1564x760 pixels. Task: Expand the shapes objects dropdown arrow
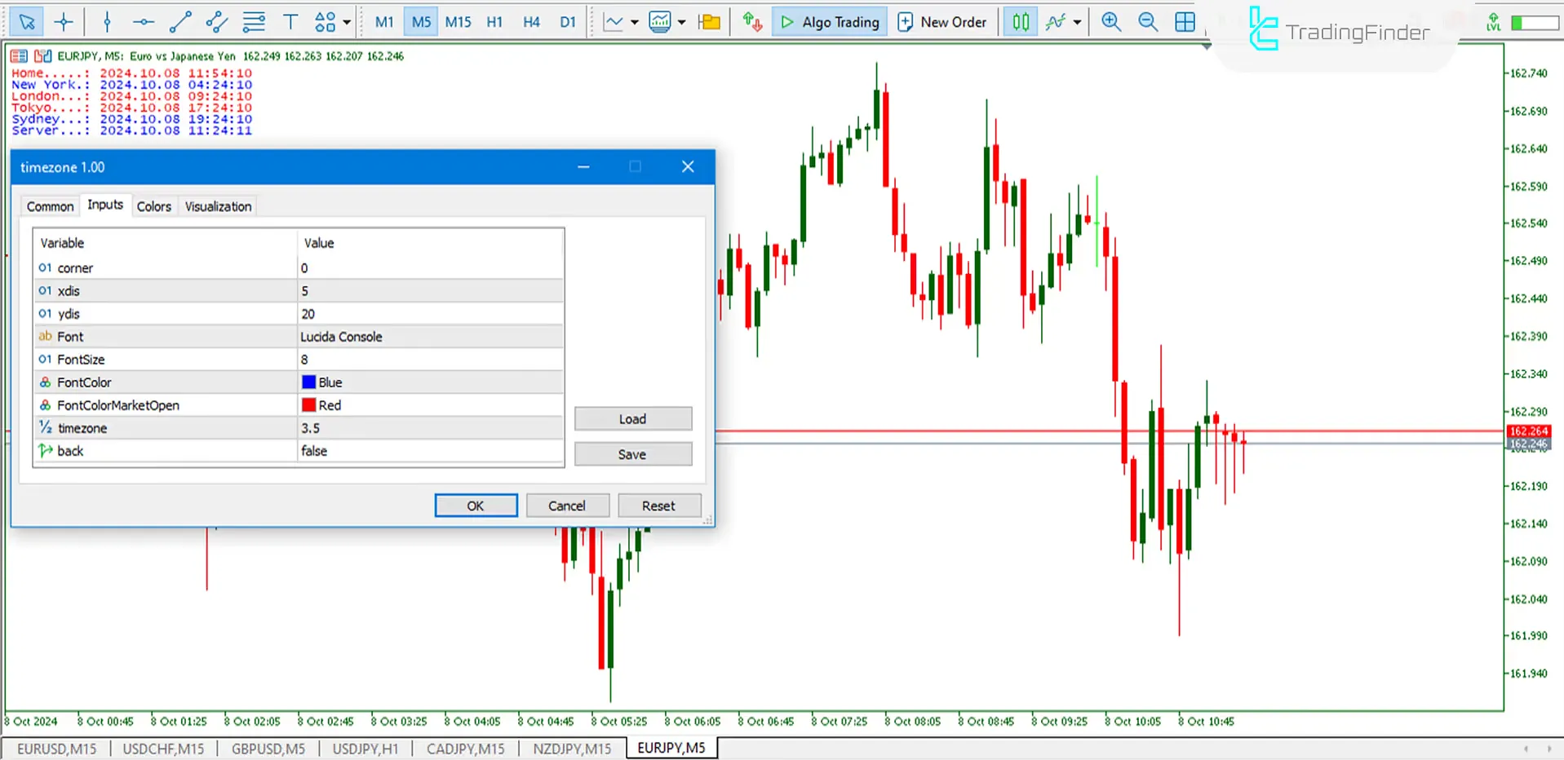[x=347, y=22]
